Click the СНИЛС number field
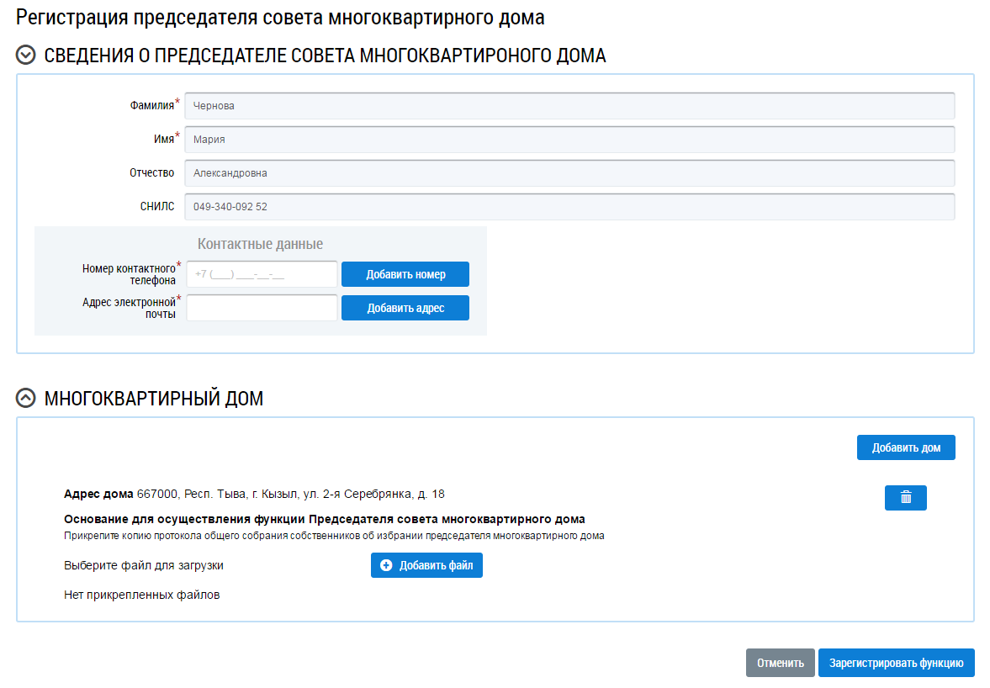Screen dimensions: 990x688 tap(569, 207)
